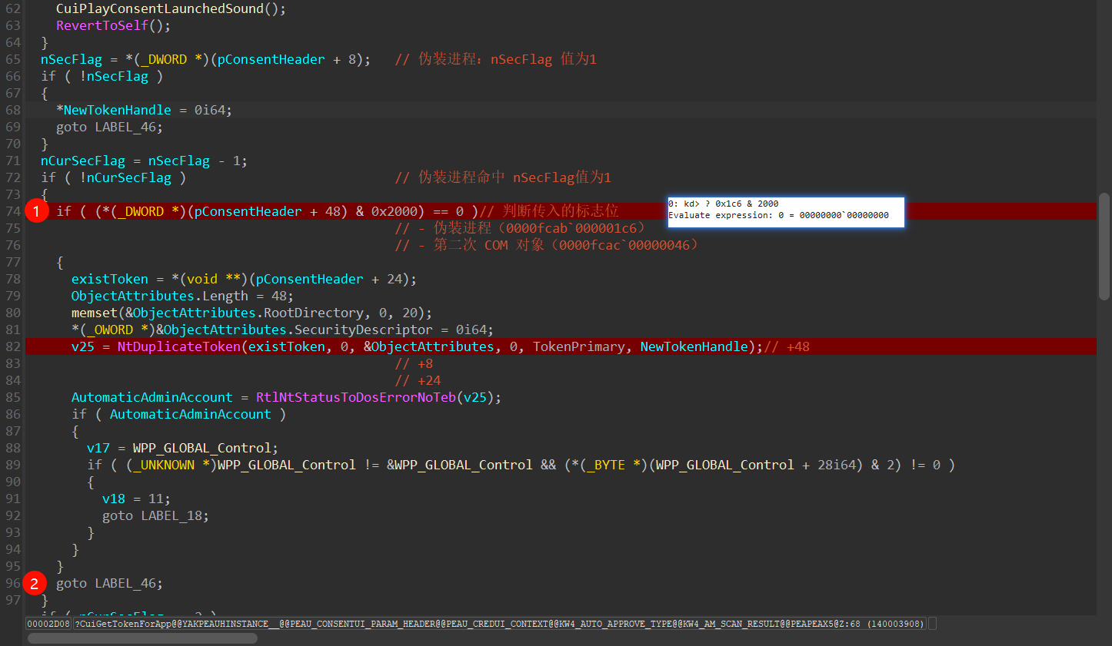Image resolution: width=1112 pixels, height=646 pixels.
Task: Click line number 74 in the gutter
Action: click(13, 211)
